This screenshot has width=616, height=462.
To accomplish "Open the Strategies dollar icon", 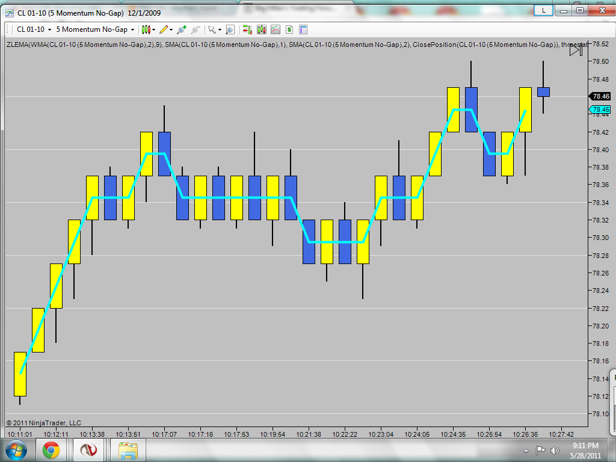I will click(x=289, y=29).
